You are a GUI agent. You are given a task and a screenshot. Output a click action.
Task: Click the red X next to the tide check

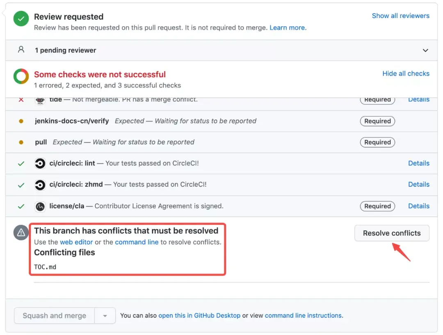(x=21, y=100)
